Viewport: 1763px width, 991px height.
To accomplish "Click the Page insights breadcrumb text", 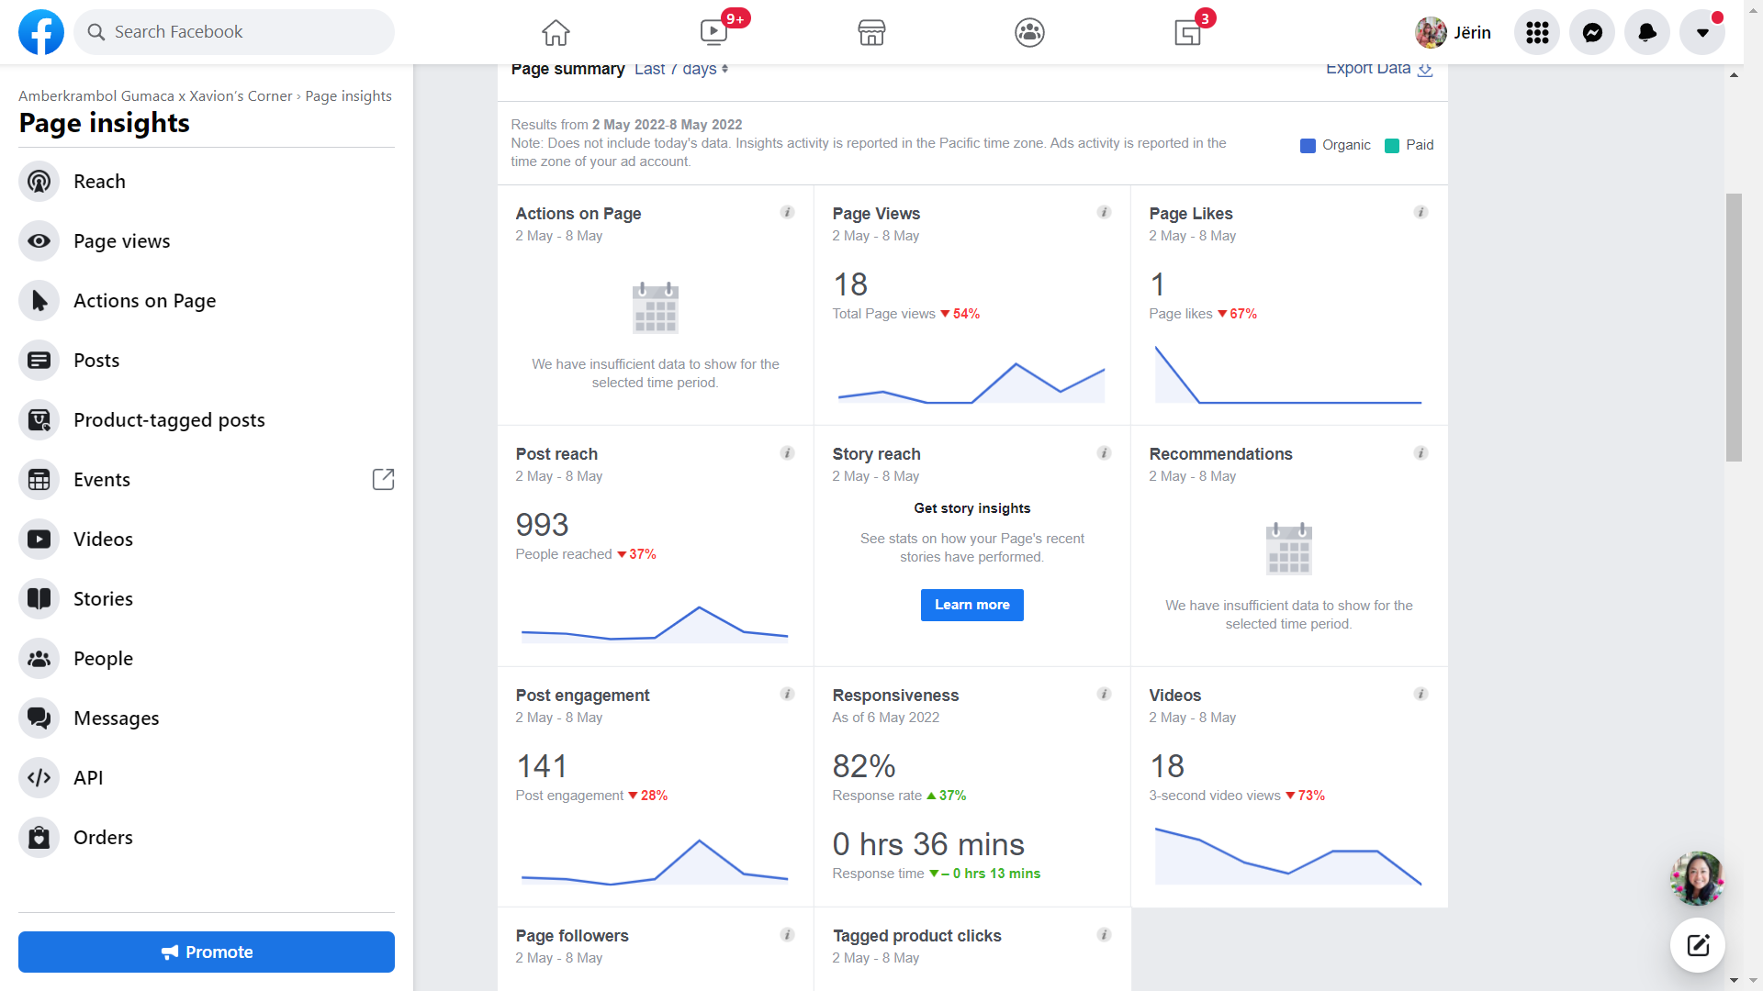I will (348, 96).
